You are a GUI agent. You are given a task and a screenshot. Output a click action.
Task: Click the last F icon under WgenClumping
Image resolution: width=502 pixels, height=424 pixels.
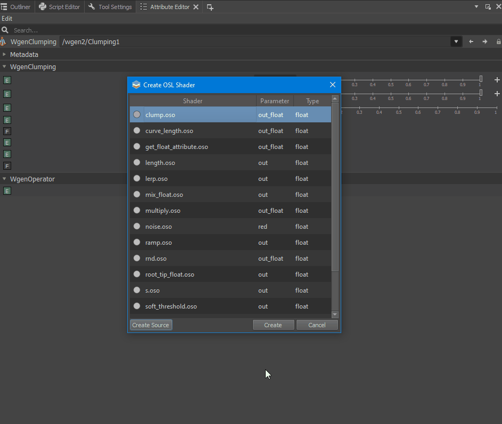point(7,166)
